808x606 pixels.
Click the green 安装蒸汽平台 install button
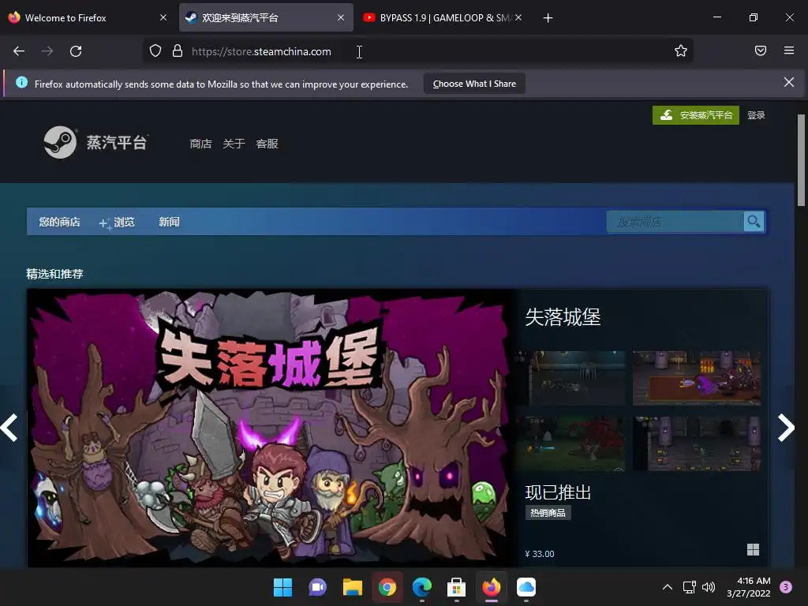pyautogui.click(x=696, y=115)
